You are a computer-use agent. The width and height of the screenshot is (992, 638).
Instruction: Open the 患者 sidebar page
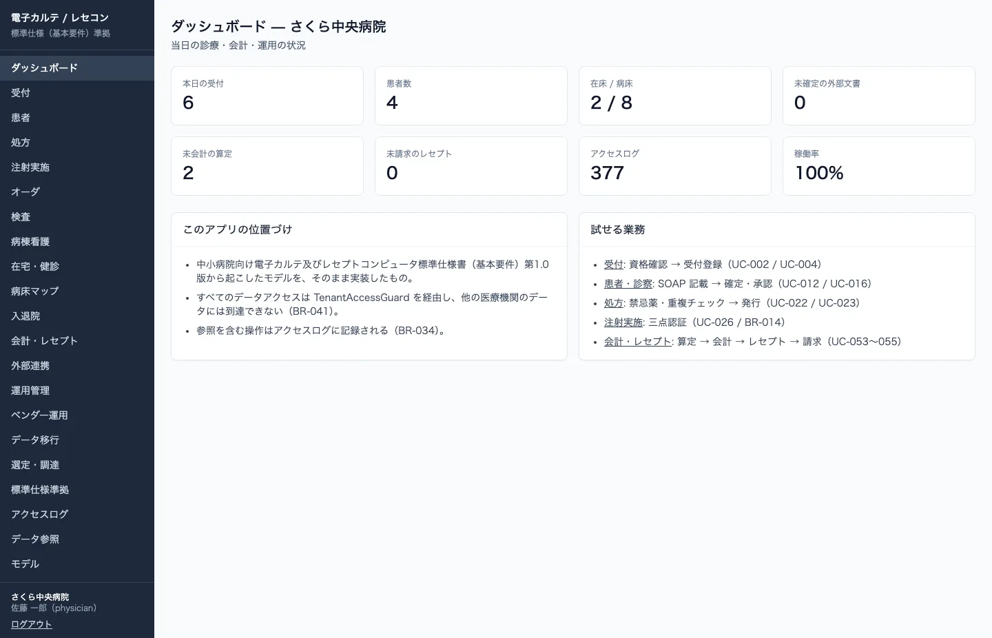[x=77, y=118]
